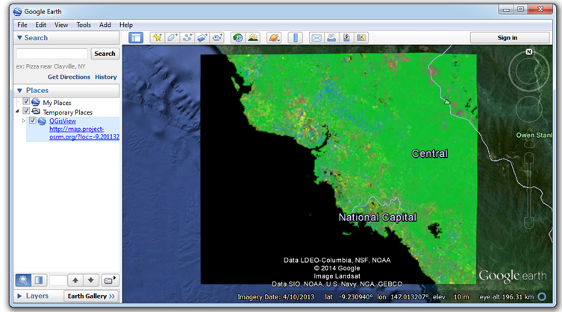The height and width of the screenshot is (312, 562).
Task: Click the Print icon
Action: 331,37
